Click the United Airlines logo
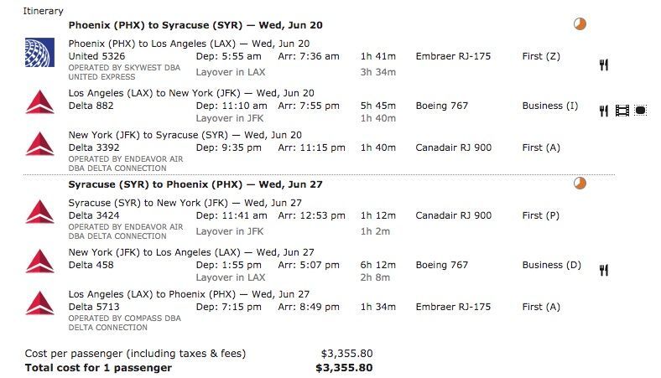The width and height of the screenshot is (661, 378). click(x=39, y=52)
